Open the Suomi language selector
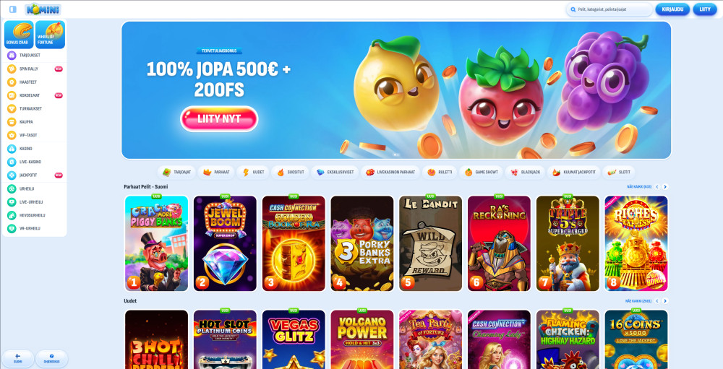This screenshot has height=369, width=723. (x=18, y=358)
